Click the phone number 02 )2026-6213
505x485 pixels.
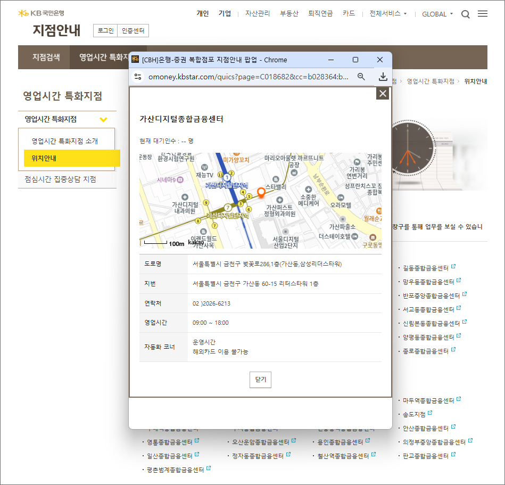pos(211,303)
